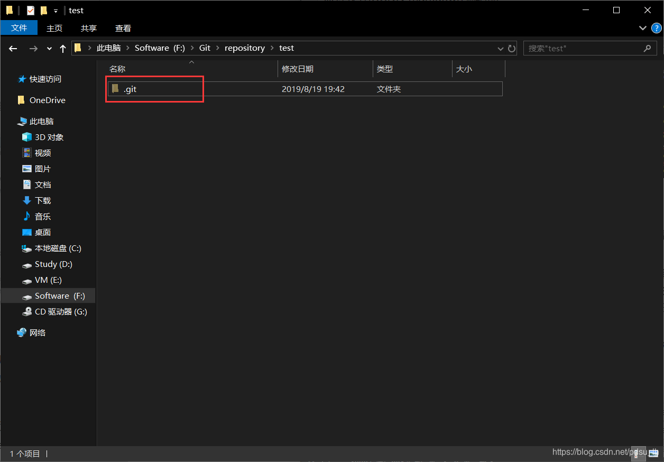Switch to the 主页 ribbon tab

54,28
